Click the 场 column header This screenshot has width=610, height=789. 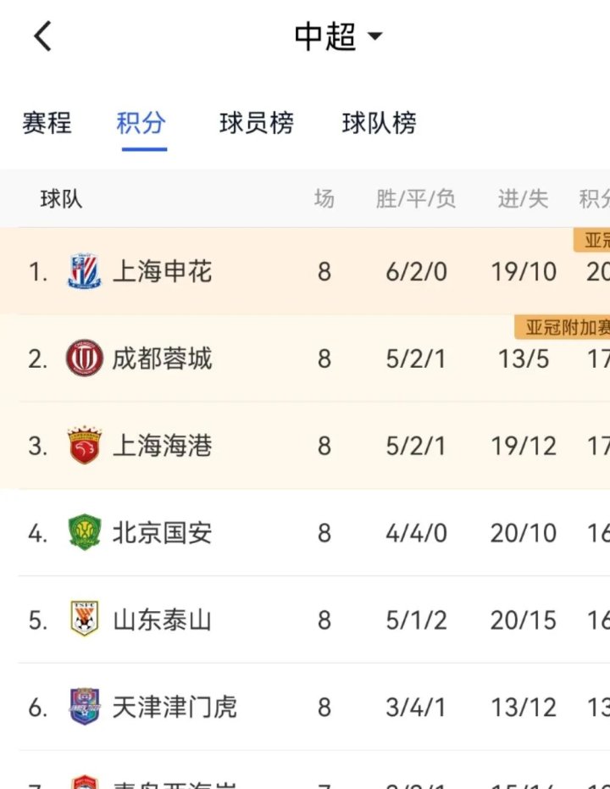tap(324, 198)
